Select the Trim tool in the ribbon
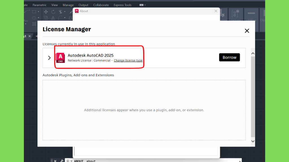The height and width of the screenshot is (162, 289). 60,12
